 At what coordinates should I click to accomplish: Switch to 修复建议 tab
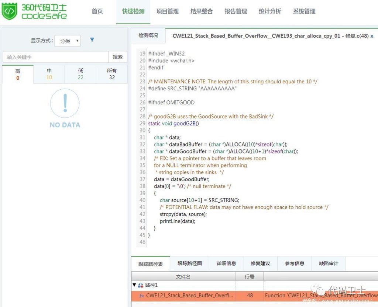(260, 263)
